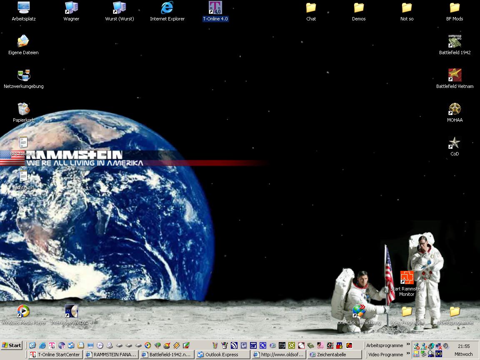This screenshot has height=360, width=480.
Task: Click Windows Media Player quick launch icon
Action: coord(147,345)
